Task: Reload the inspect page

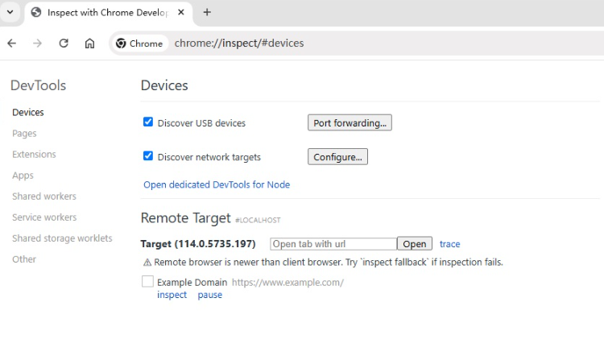Action: (64, 43)
